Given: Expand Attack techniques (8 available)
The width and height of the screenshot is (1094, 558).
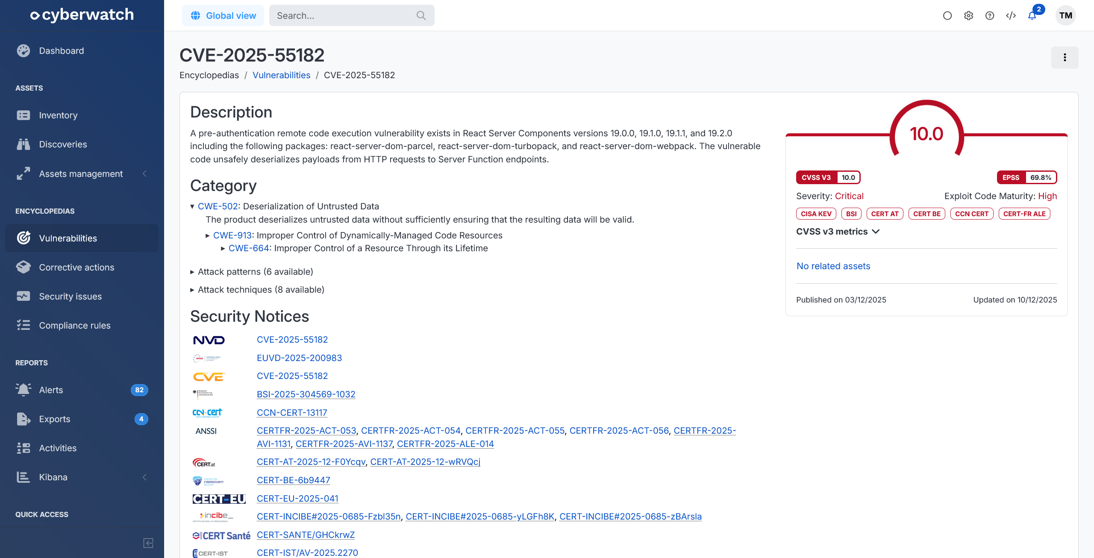Looking at the screenshot, I should tap(257, 290).
